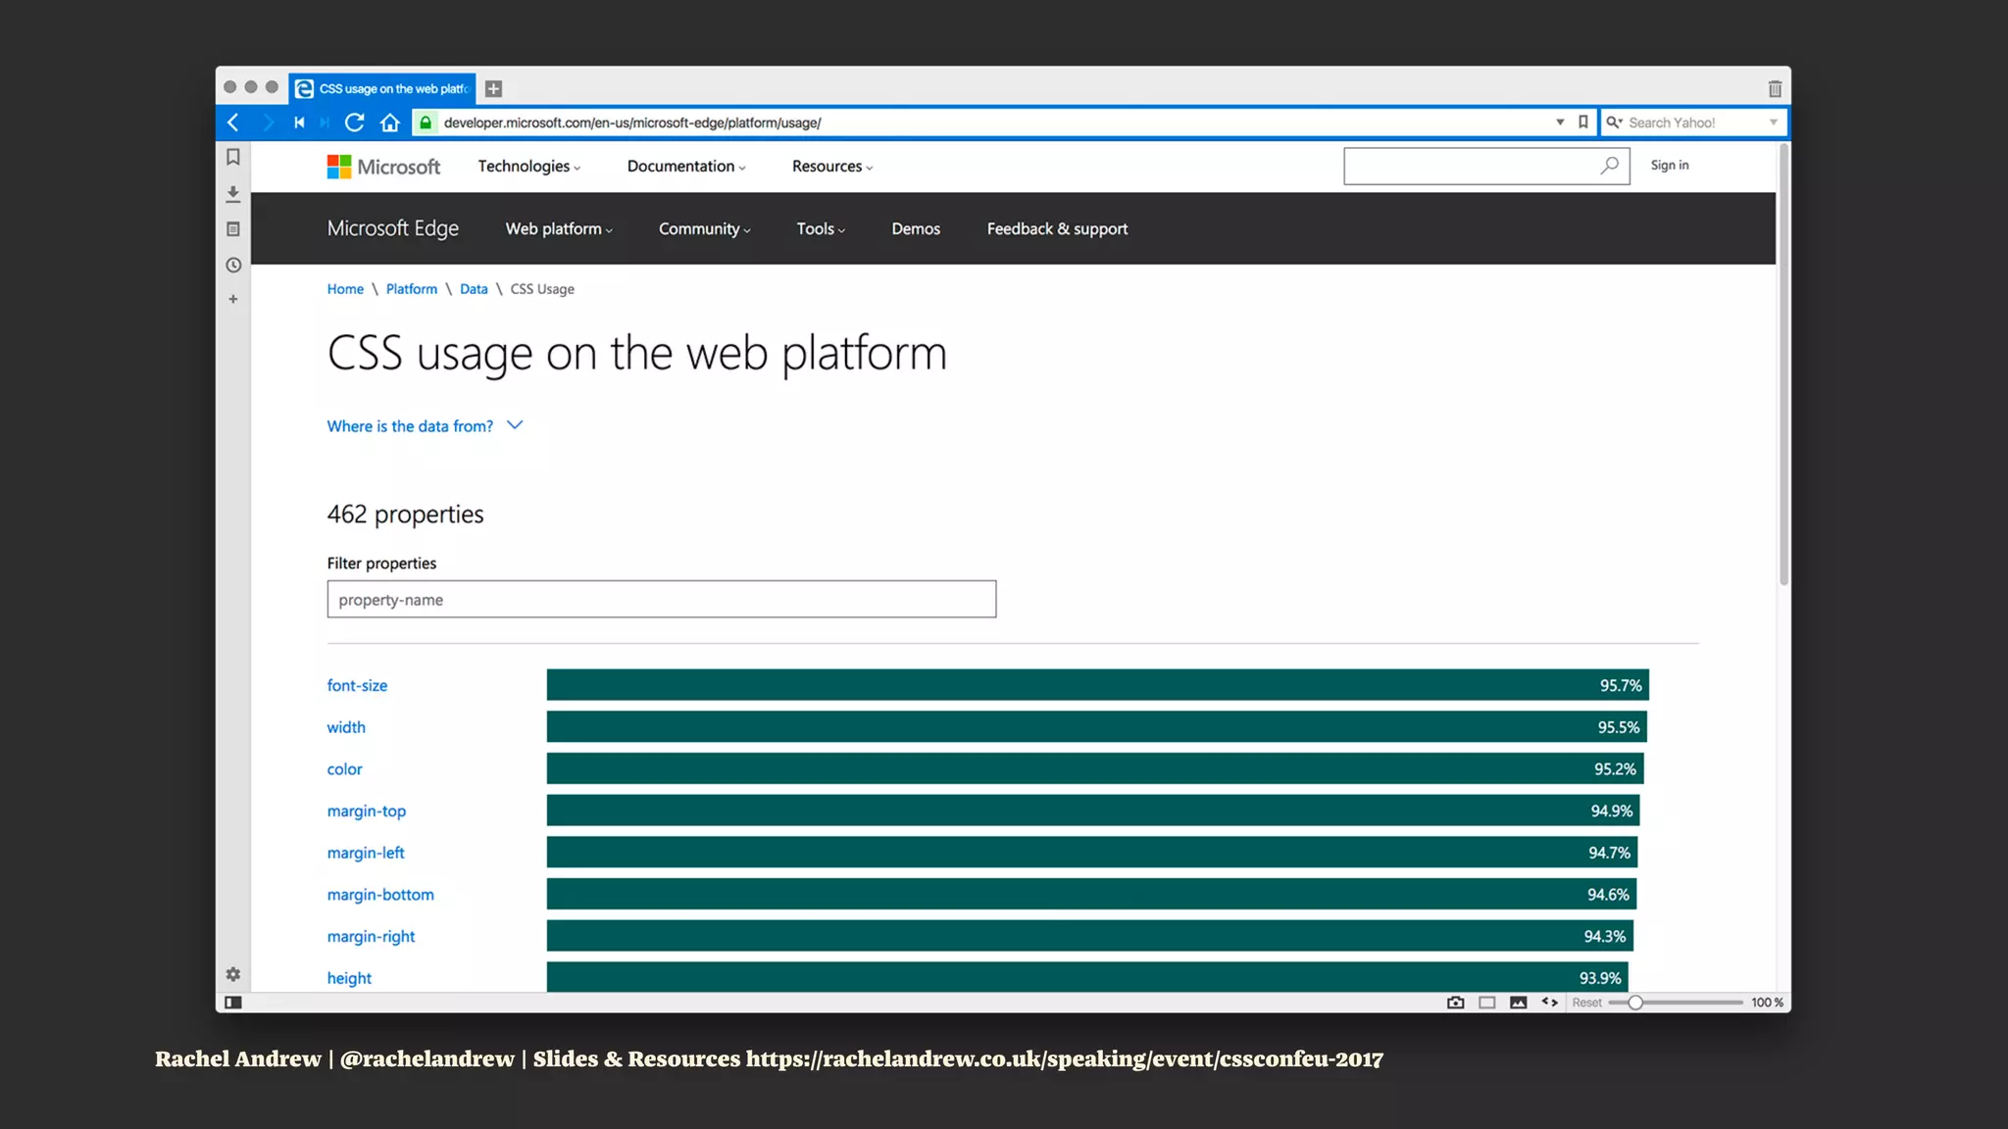Go to the home page
The image size is (2008, 1129).
tap(390, 123)
